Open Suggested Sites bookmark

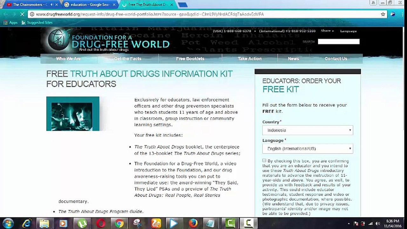(x=37, y=23)
